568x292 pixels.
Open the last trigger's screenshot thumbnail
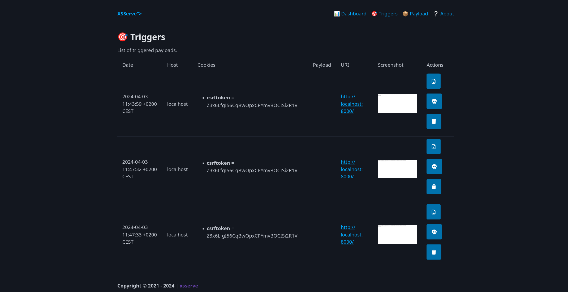(397, 234)
